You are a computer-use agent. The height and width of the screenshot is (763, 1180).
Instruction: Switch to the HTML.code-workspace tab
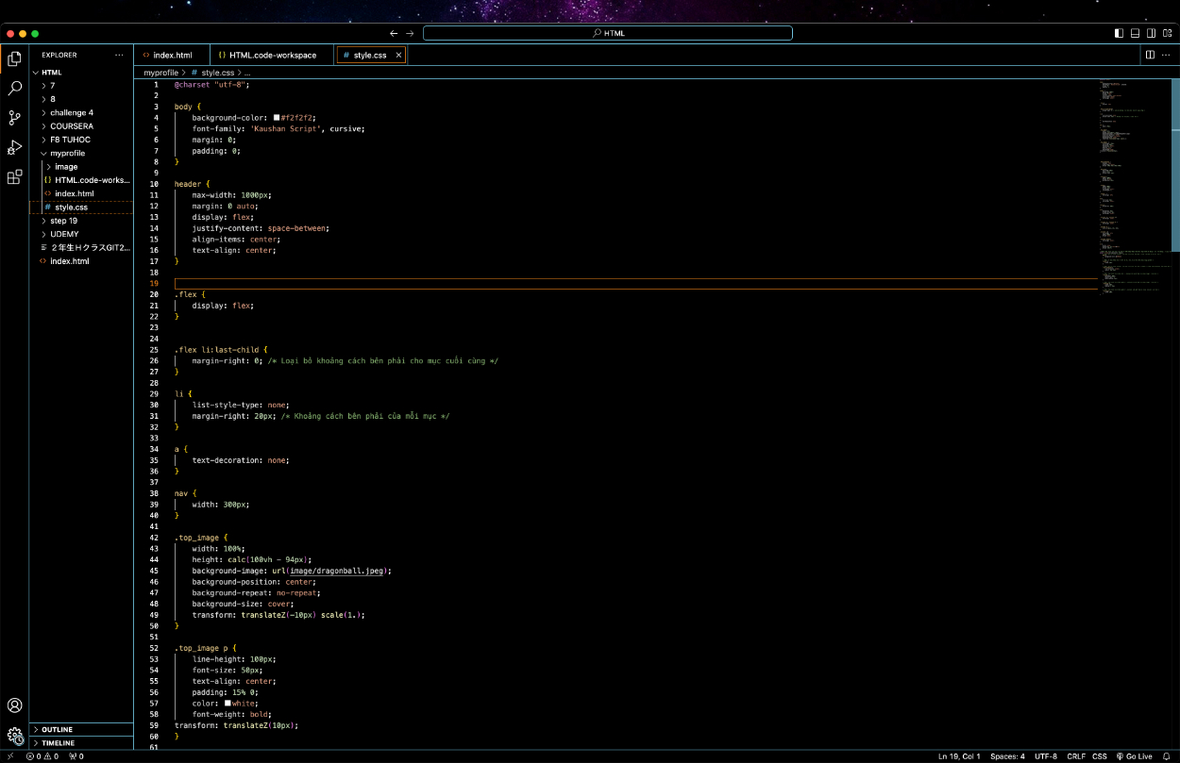[x=272, y=56]
